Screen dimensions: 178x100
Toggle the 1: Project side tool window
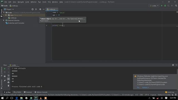click(1, 13)
